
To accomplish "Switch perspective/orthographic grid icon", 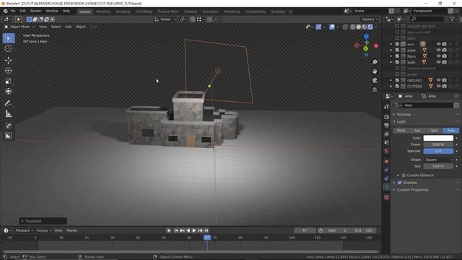I will [x=375, y=90].
